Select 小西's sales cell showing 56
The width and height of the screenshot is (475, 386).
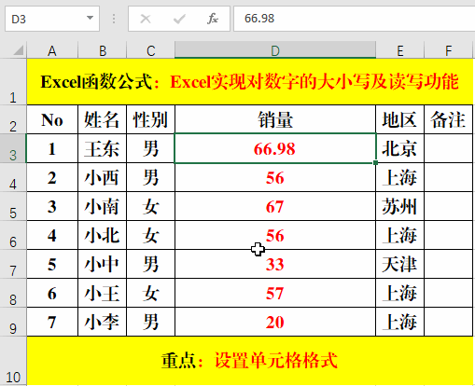click(x=275, y=177)
